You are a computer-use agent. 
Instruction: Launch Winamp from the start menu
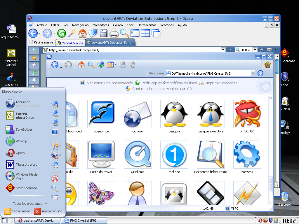pyautogui.click(x=21, y=141)
